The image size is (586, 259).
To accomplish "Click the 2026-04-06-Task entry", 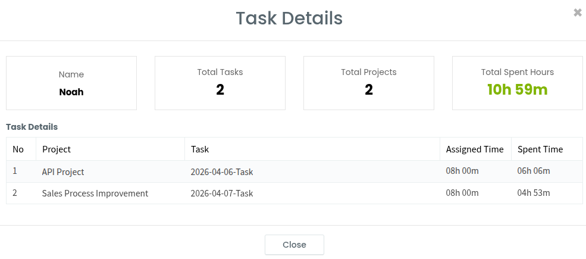I will tap(222, 172).
